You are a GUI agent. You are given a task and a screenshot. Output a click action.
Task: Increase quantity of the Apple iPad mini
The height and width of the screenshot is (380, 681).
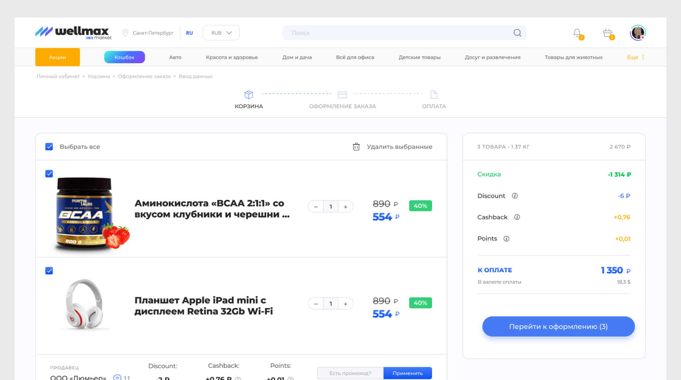click(346, 304)
